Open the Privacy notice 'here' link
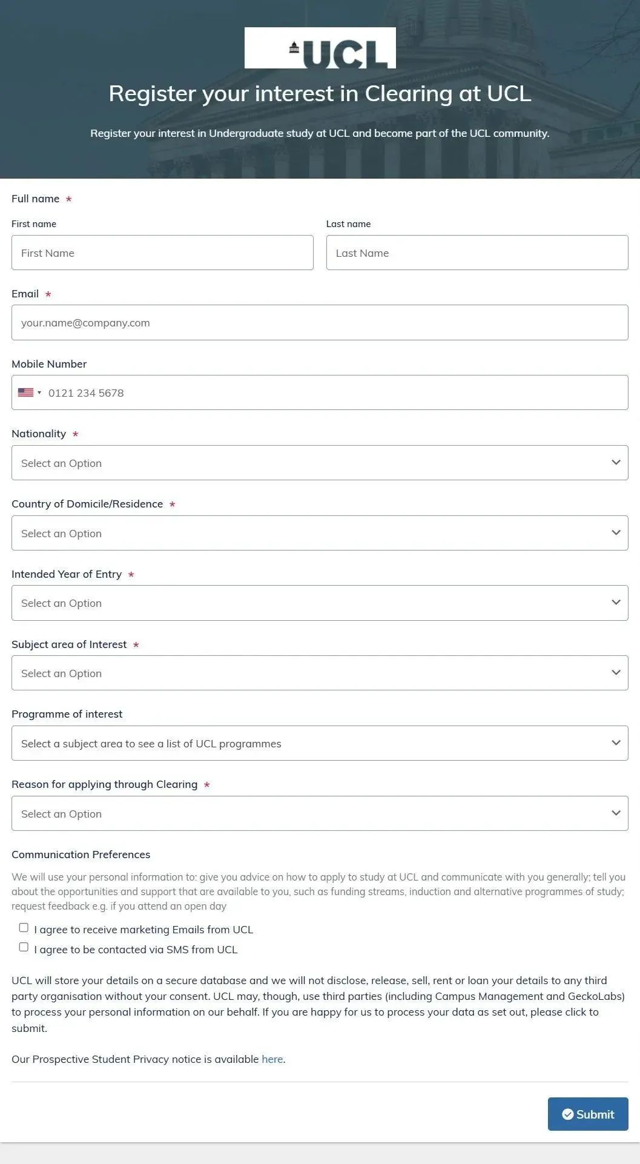Screen dimensions: 640x1164 [x=272, y=1059]
